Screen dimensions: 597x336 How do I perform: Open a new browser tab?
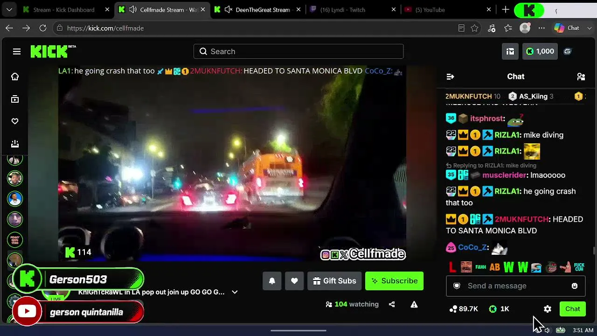pos(506,10)
